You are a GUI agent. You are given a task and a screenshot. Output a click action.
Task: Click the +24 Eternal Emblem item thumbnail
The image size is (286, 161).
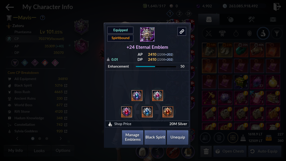[147, 34]
